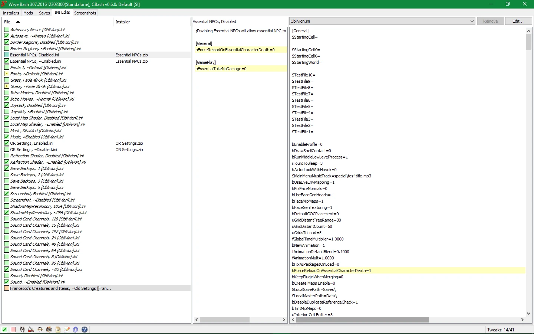Click the down arrow of ini vertical scrollbar
This screenshot has width=534, height=334.
528,314
